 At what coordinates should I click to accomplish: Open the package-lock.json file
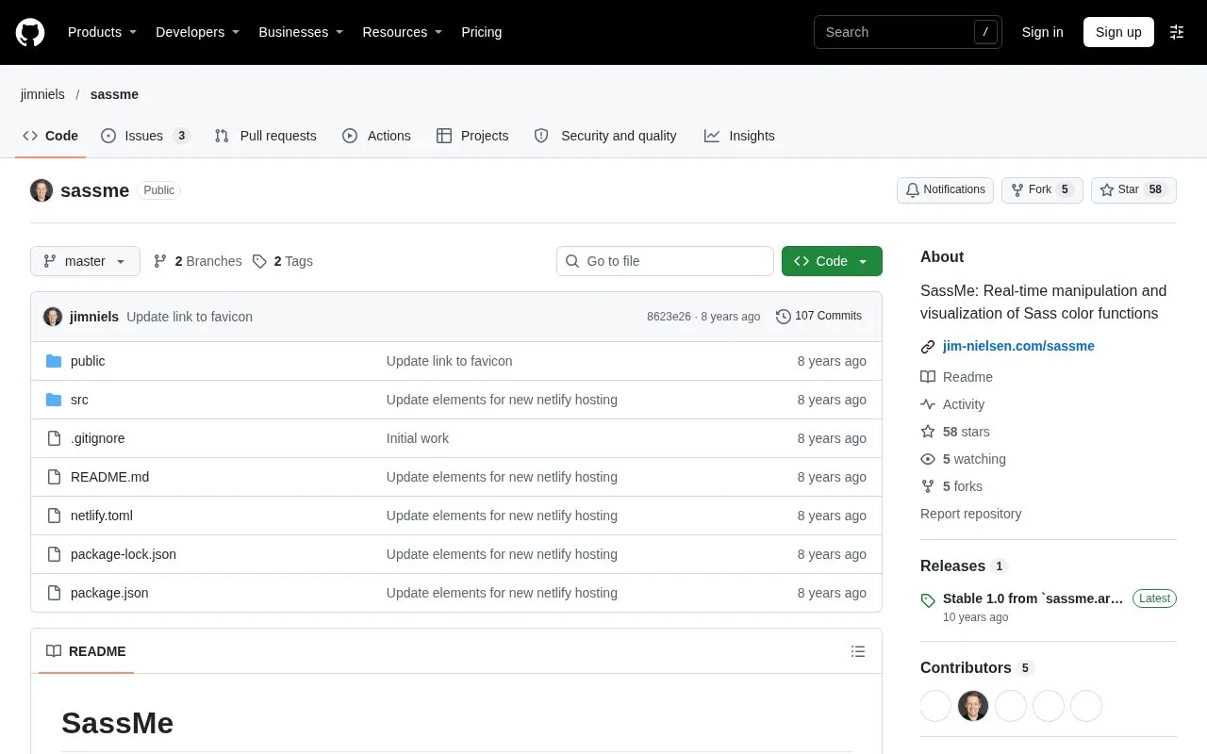click(x=124, y=554)
